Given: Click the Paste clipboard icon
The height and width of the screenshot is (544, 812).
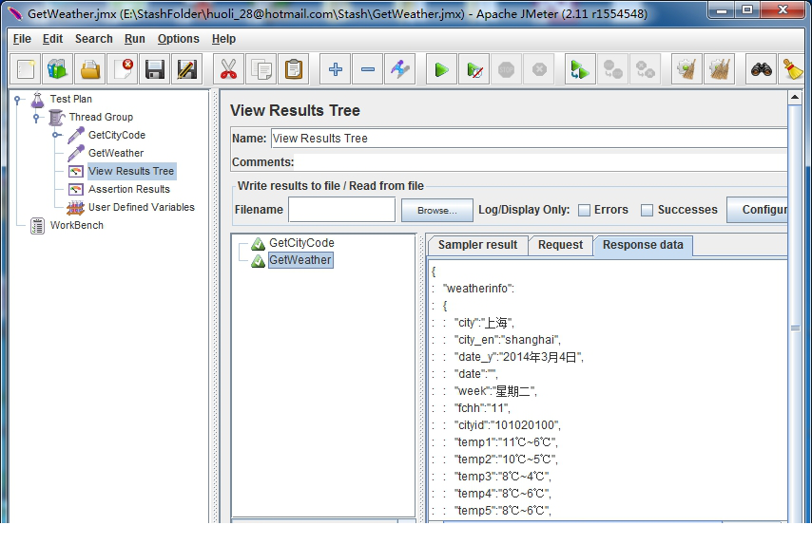Looking at the screenshot, I should tap(294, 69).
